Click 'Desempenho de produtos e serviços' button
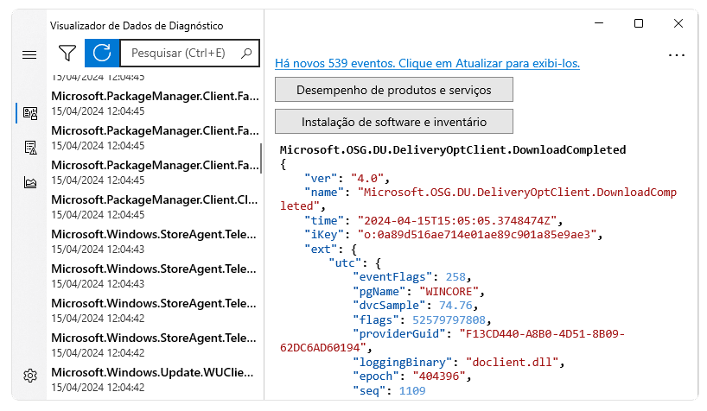 (x=393, y=90)
